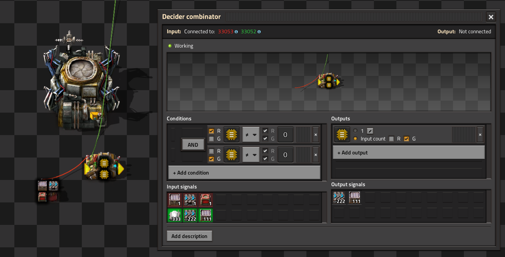The image size is (505, 257).
Task: Click the pencil icon next to output constant 1
Action: point(370,131)
